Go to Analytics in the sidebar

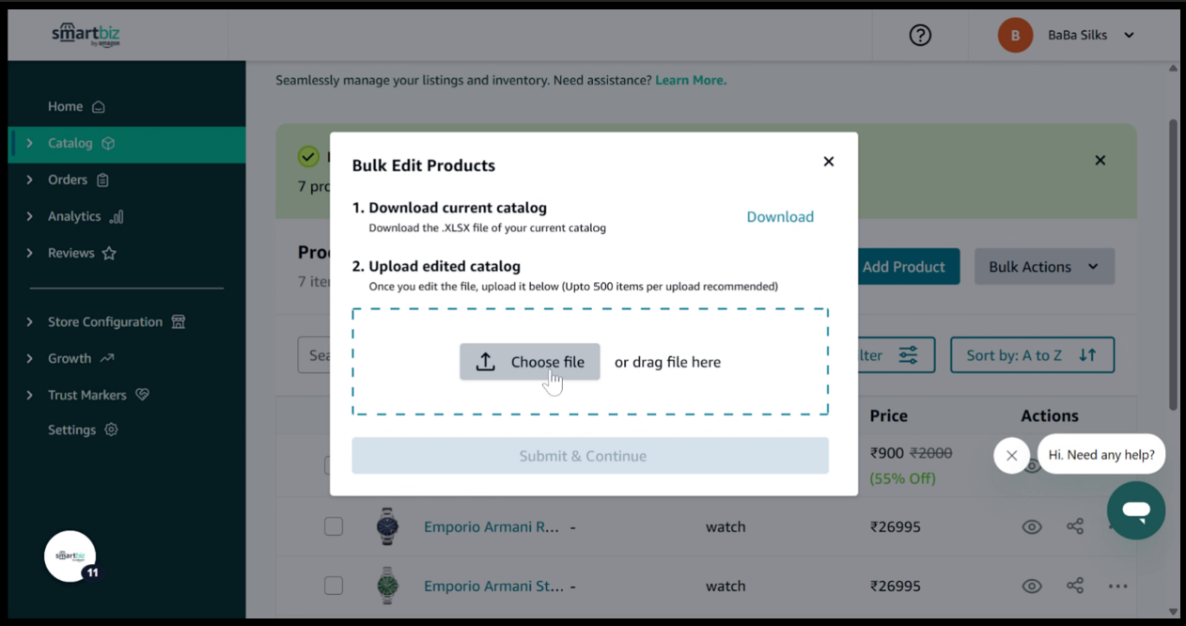[x=74, y=216]
